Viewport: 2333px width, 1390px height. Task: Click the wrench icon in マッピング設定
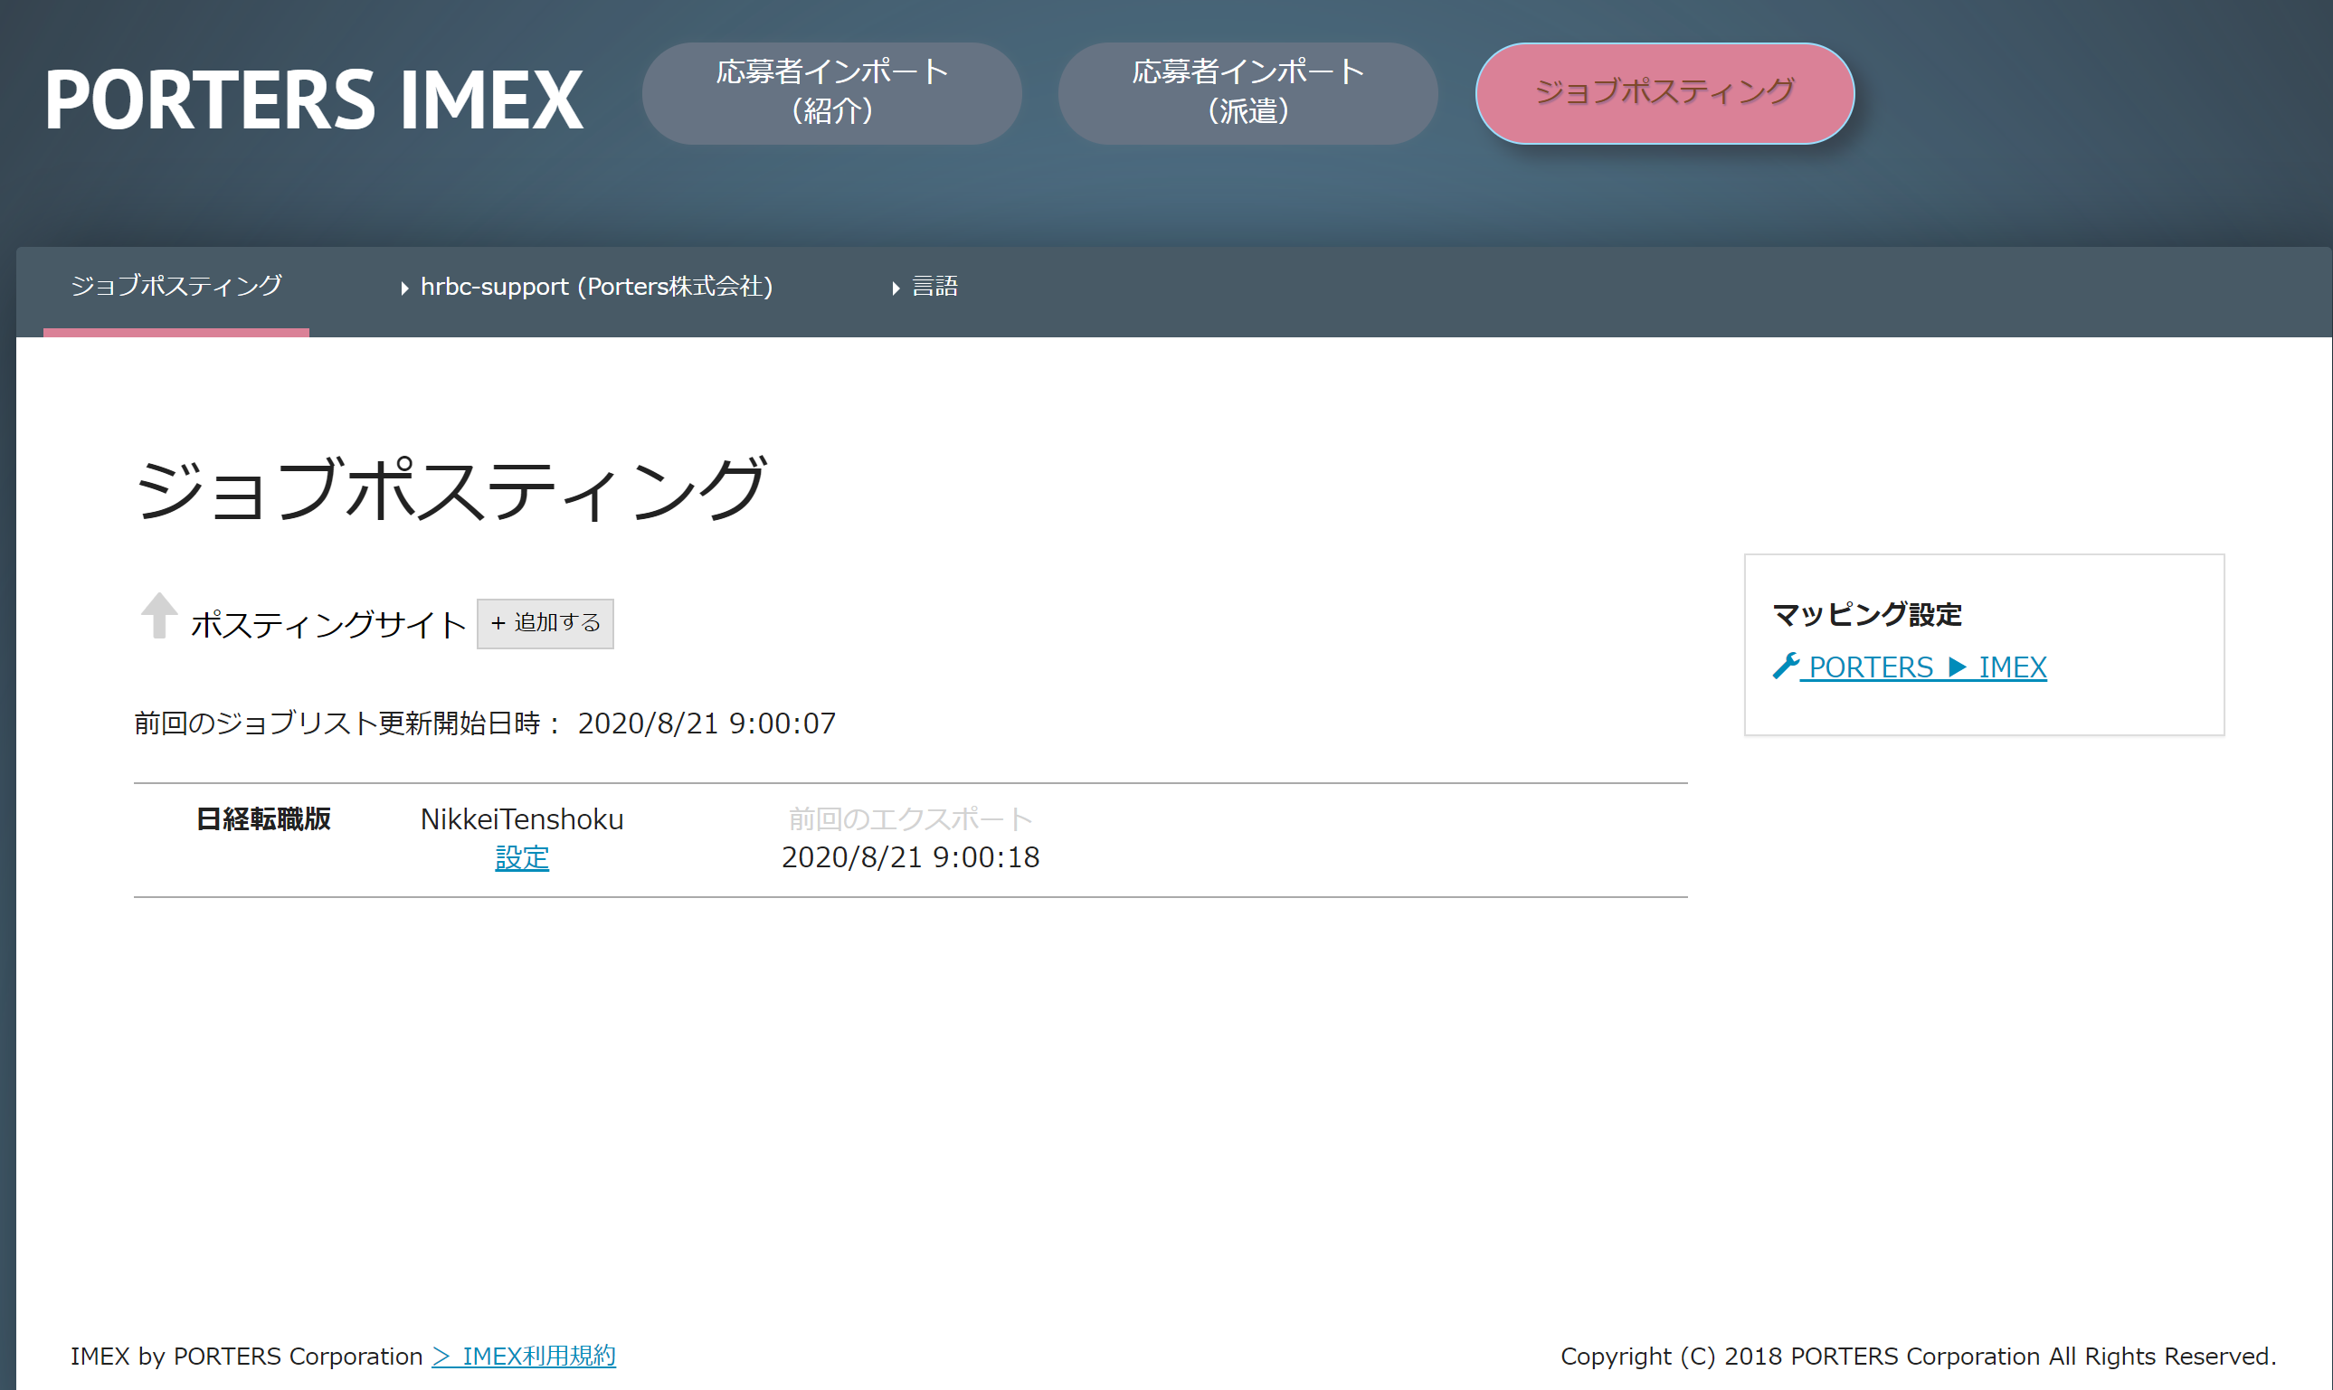(1787, 666)
